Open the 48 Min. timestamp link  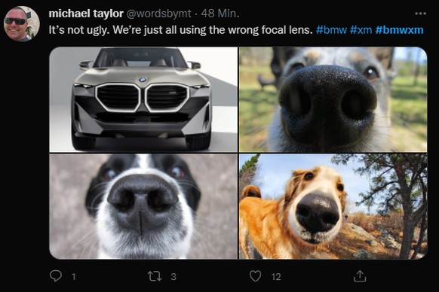(220, 13)
